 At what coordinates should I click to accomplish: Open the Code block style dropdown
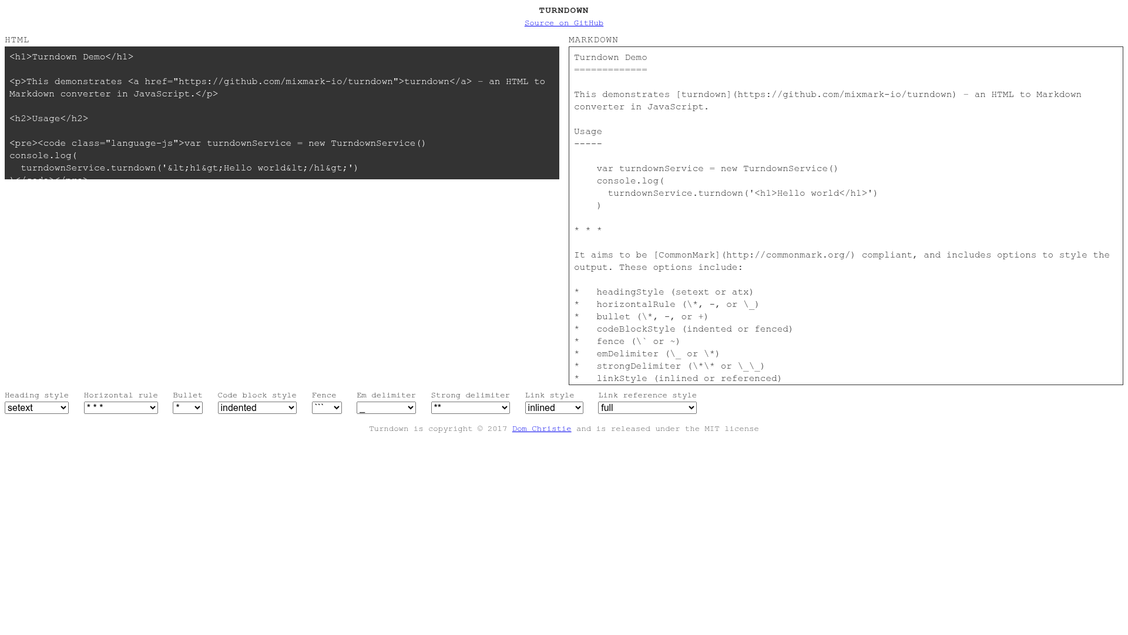tap(257, 407)
